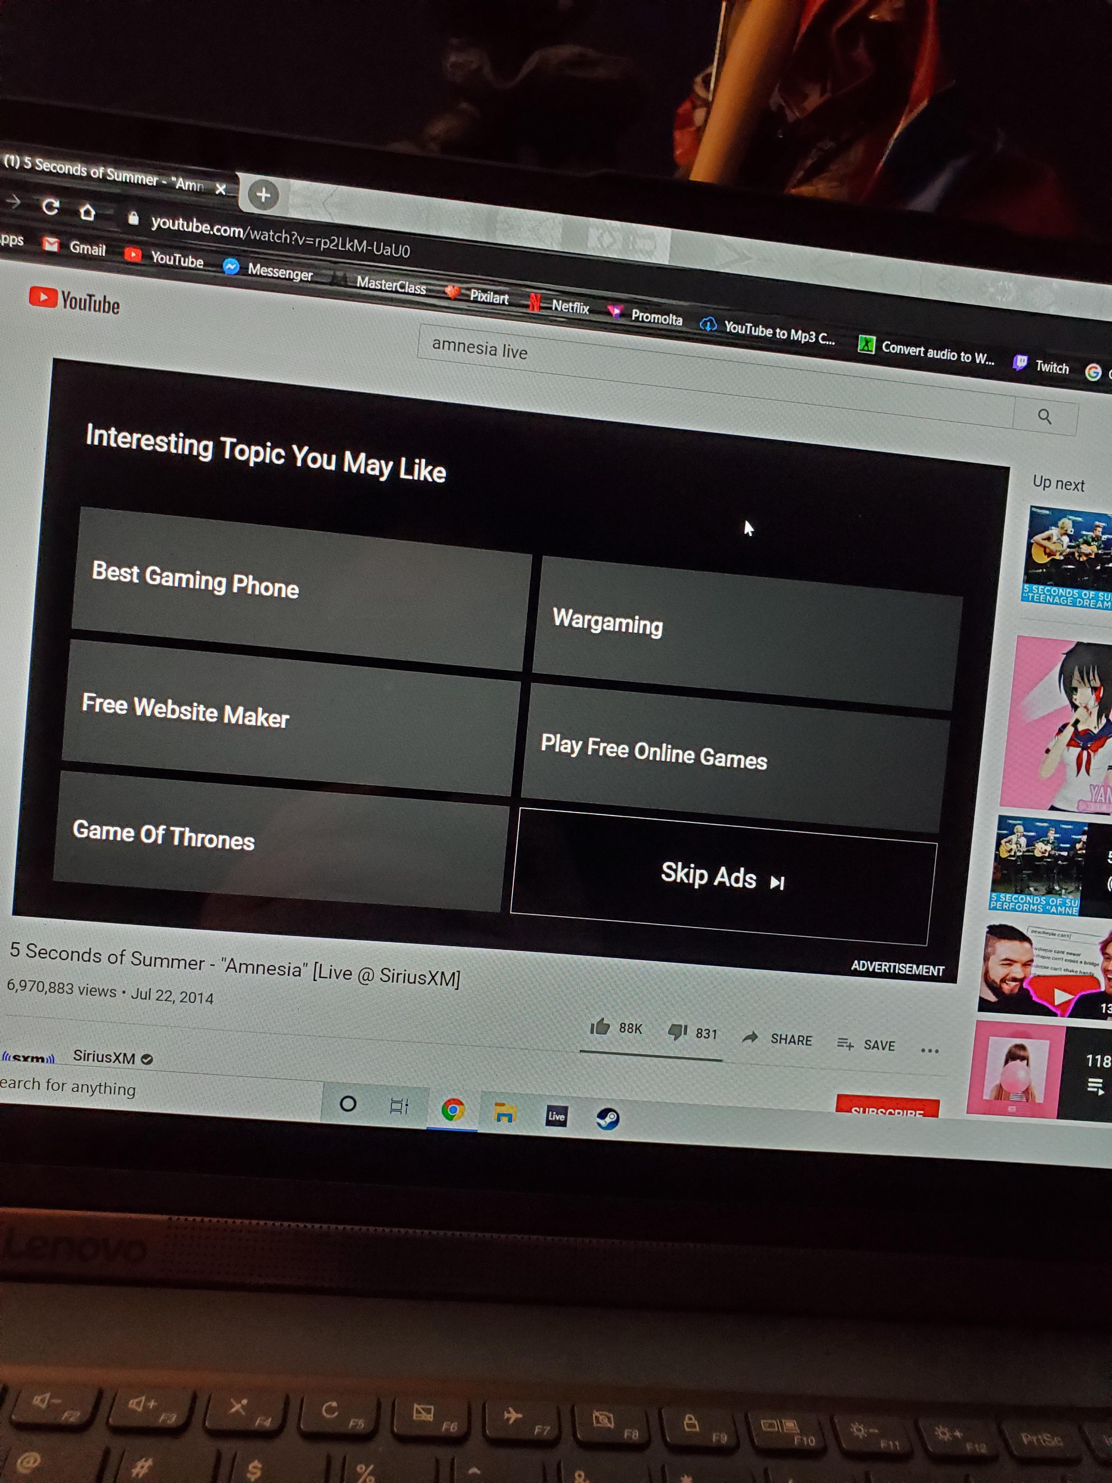Open the Free Website Maker ad topic
Image resolution: width=1112 pixels, height=1483 pixels.
pos(292,717)
